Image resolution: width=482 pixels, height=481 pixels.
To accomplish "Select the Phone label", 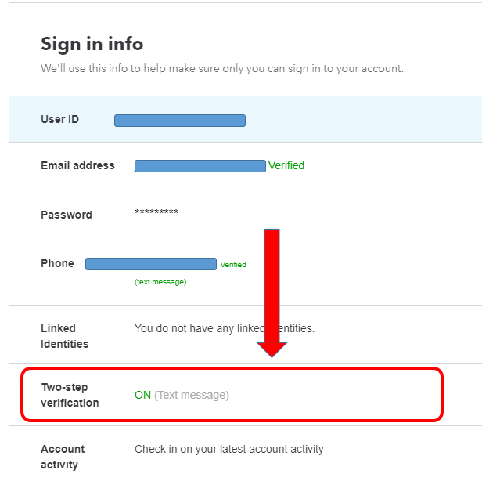I will click(x=57, y=263).
